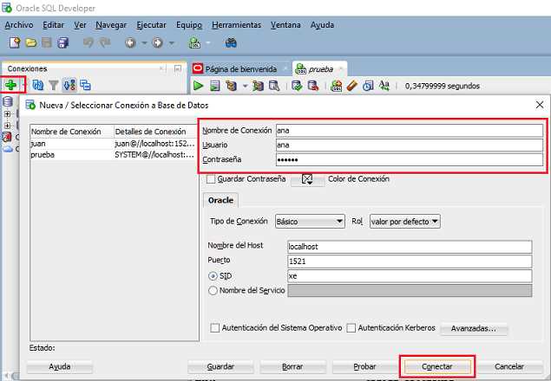Open the Forward button history dropdown arrow
The height and width of the screenshot is (381, 551).
coord(172,43)
